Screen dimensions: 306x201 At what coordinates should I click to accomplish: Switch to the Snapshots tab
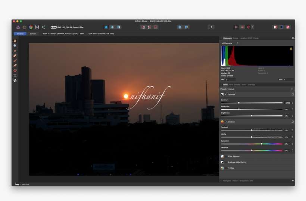point(244,181)
